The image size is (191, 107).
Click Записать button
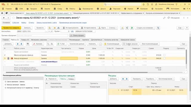coord(27,28)
